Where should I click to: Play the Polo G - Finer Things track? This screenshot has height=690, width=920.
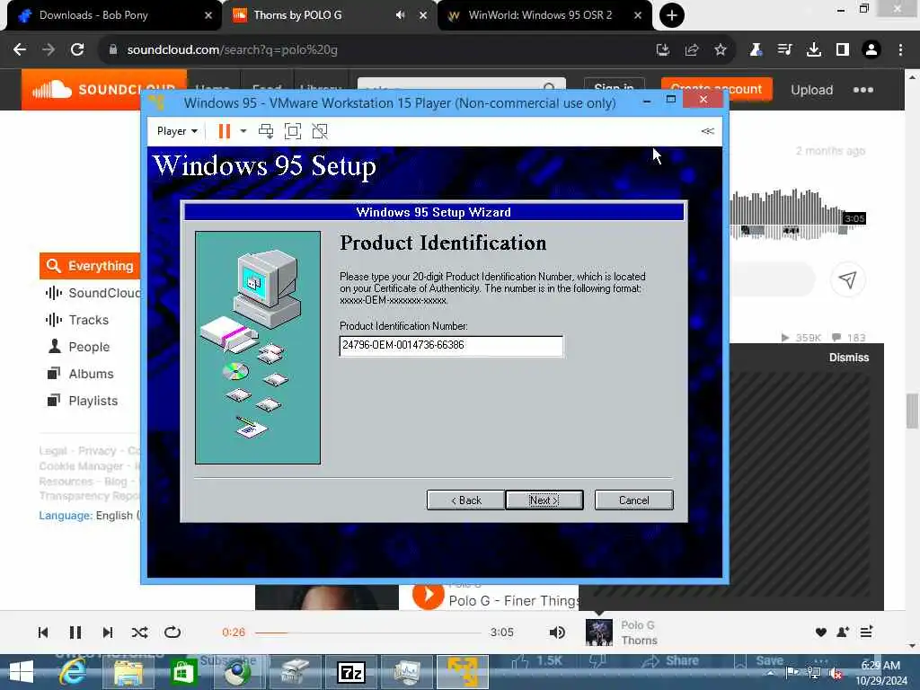tap(428, 595)
